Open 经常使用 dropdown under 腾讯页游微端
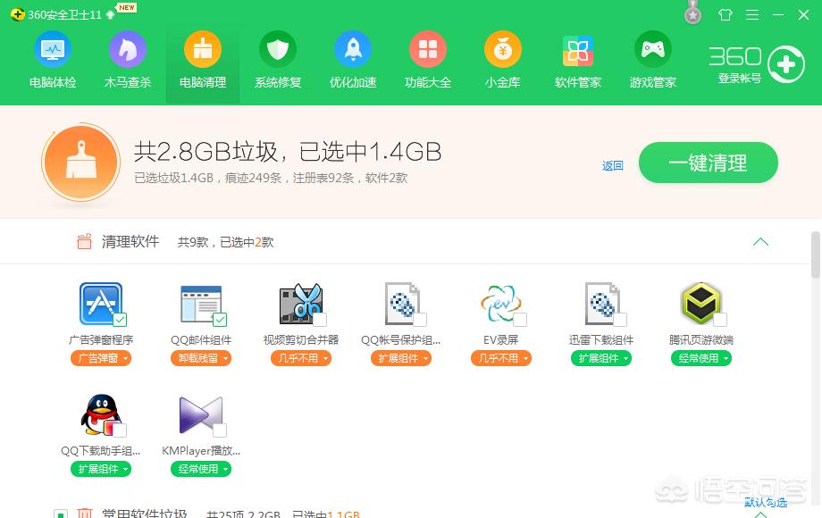This screenshot has width=822, height=518. pos(701,358)
